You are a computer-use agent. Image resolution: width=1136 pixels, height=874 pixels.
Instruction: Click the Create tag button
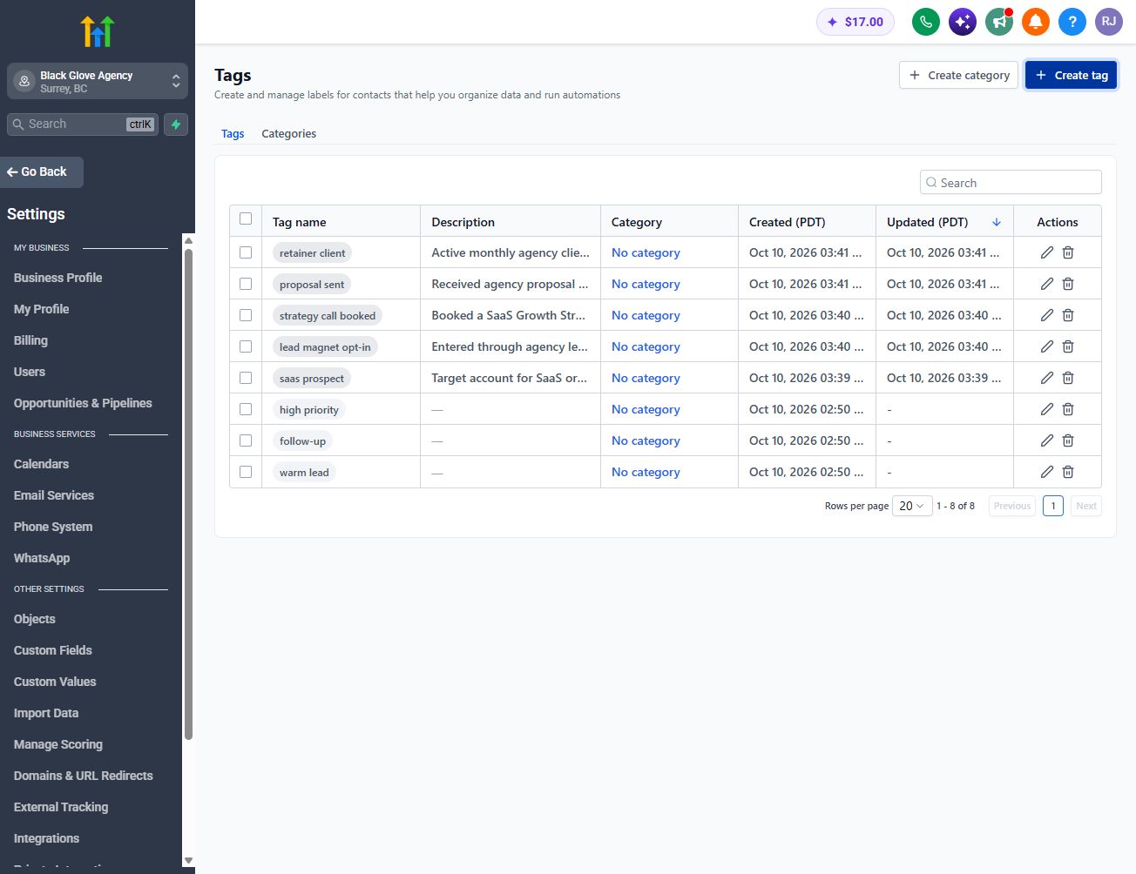coord(1071,75)
